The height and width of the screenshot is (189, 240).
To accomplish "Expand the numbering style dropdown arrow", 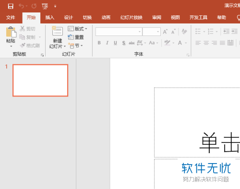I will click(x=216, y=32).
